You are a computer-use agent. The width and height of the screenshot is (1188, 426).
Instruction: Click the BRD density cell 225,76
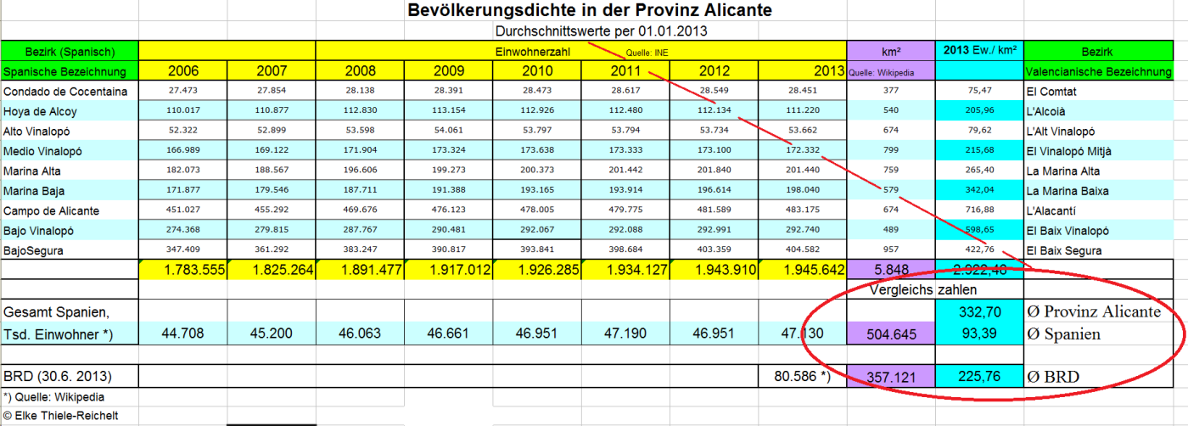tap(979, 376)
